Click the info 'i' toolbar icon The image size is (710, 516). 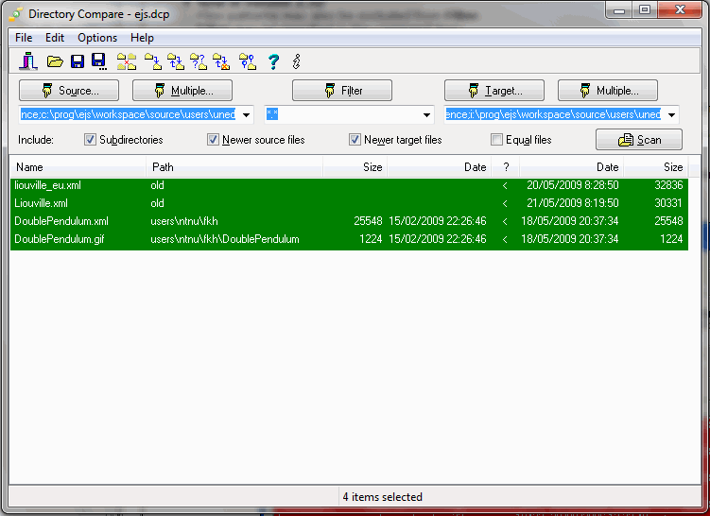(x=297, y=61)
